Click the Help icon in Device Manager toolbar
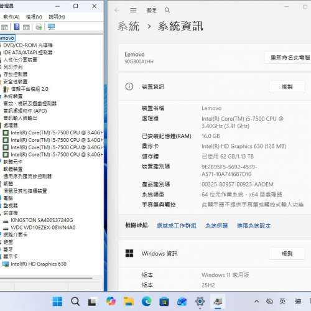 point(17,27)
